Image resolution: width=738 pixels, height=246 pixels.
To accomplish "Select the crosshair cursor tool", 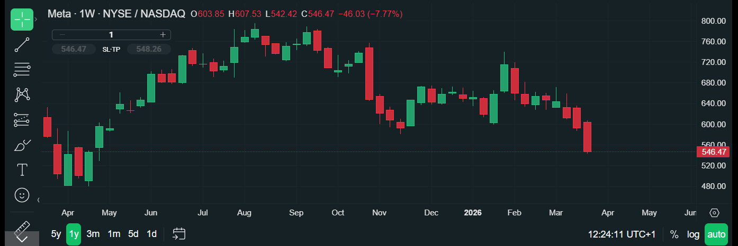I will (x=22, y=20).
